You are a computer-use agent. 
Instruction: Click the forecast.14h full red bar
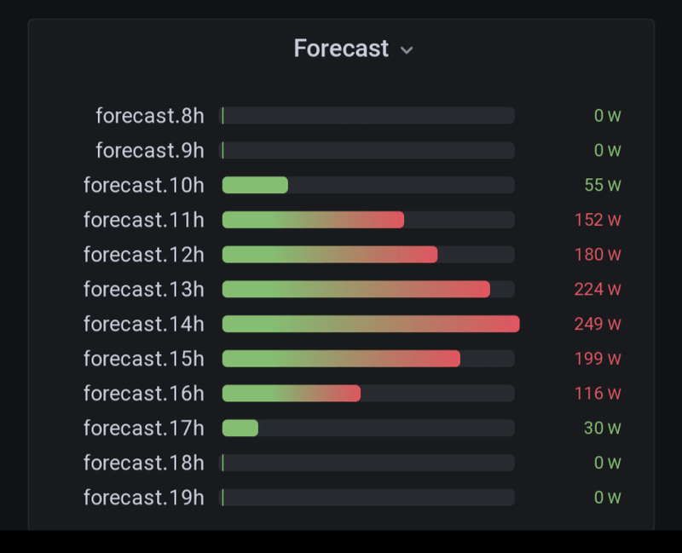[371, 324]
